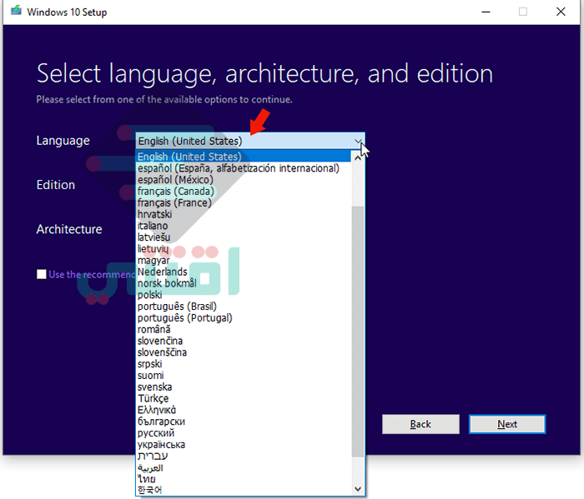Choose Türkçe from the language list
584x499 pixels.
coord(244,398)
